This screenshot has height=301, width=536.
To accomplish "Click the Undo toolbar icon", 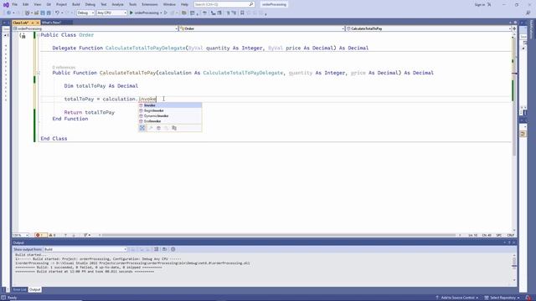I will pyautogui.click(x=57, y=13).
